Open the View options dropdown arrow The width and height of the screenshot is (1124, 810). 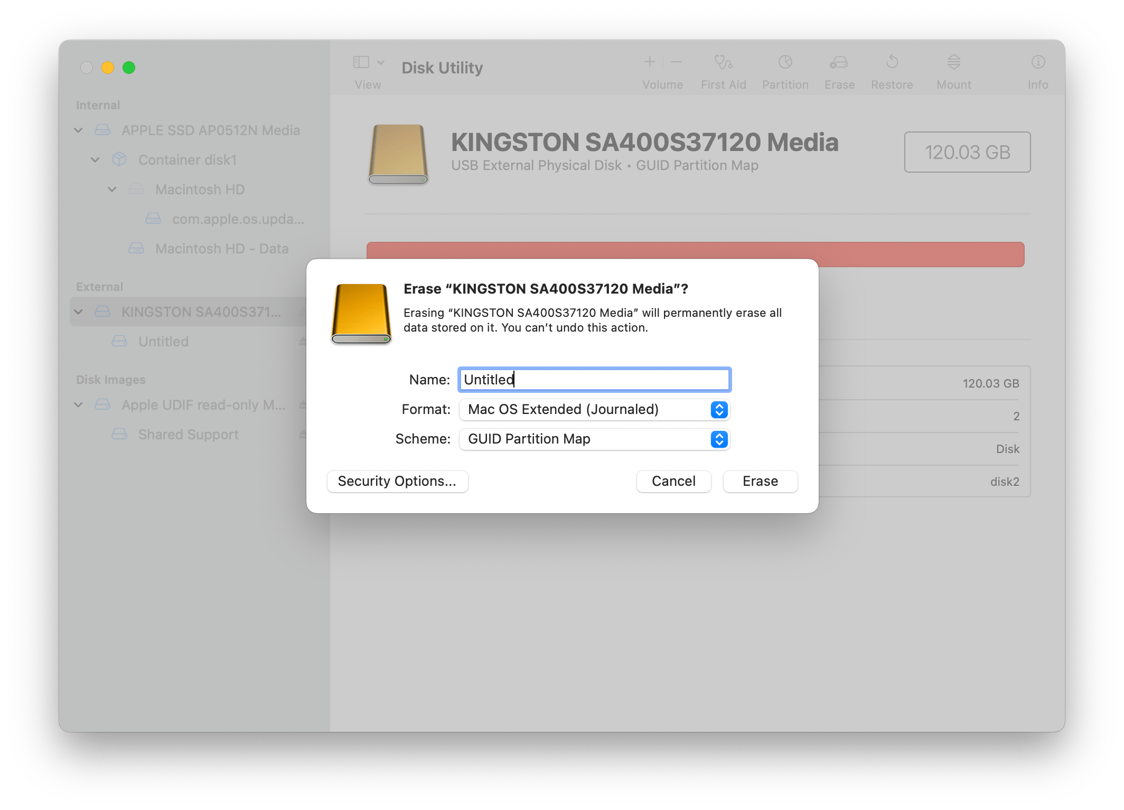pos(381,62)
